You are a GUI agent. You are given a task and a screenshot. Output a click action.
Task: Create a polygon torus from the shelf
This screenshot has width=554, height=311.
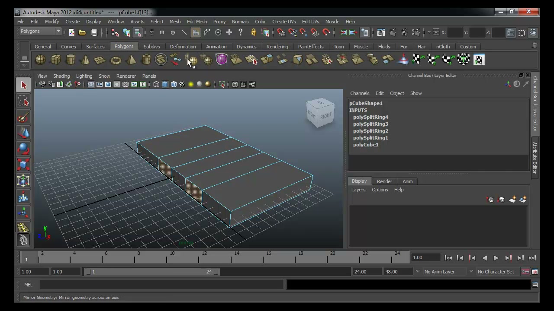click(x=116, y=60)
